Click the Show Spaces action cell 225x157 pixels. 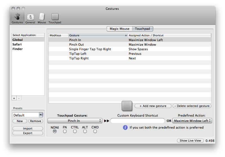(138, 49)
